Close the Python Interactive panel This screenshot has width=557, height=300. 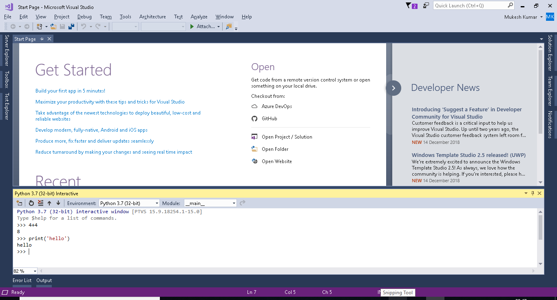click(x=539, y=193)
